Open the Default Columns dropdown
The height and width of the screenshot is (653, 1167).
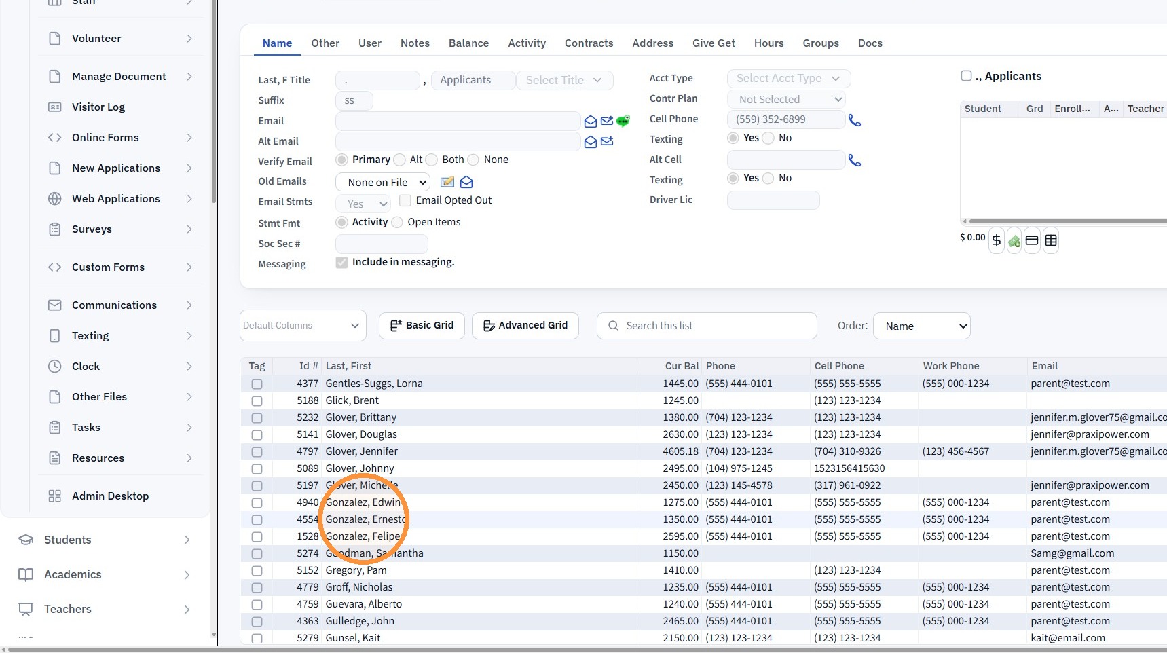[303, 326]
